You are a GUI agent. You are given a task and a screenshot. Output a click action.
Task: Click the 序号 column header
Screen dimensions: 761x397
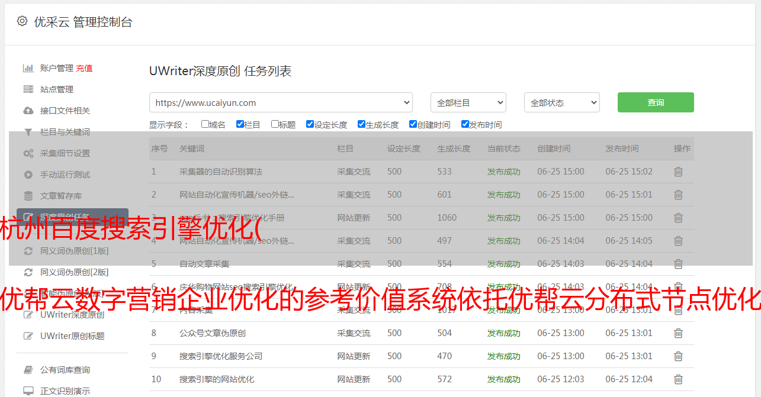click(159, 149)
